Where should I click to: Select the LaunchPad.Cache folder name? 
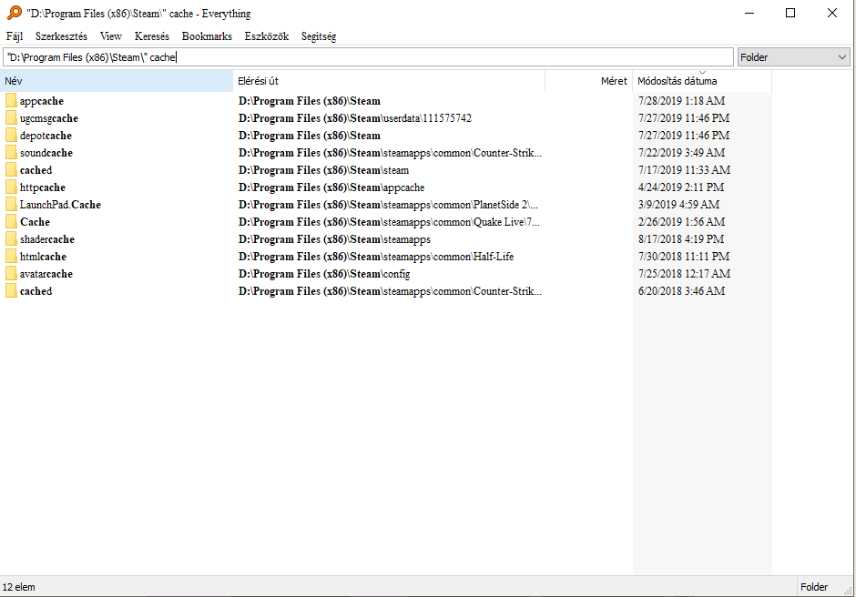click(x=60, y=205)
